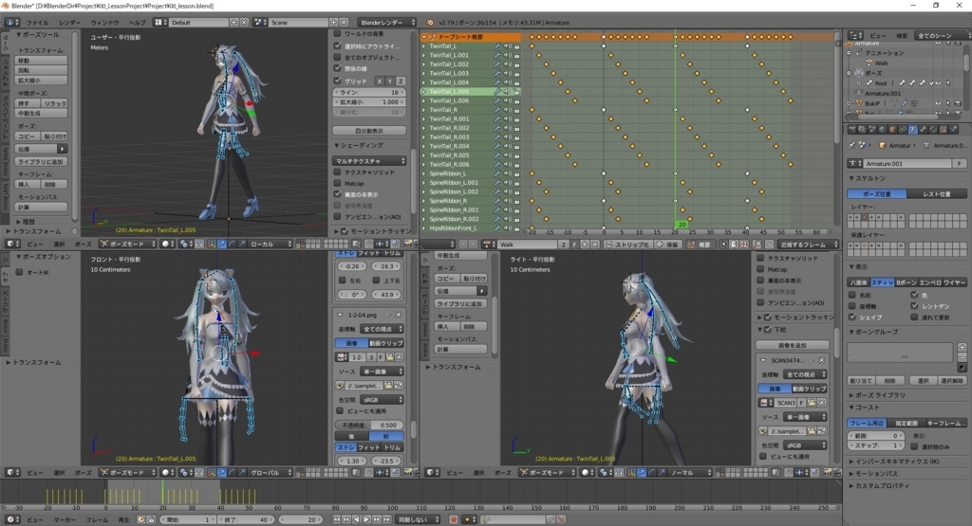Click pin icon in properties context row

(851, 145)
